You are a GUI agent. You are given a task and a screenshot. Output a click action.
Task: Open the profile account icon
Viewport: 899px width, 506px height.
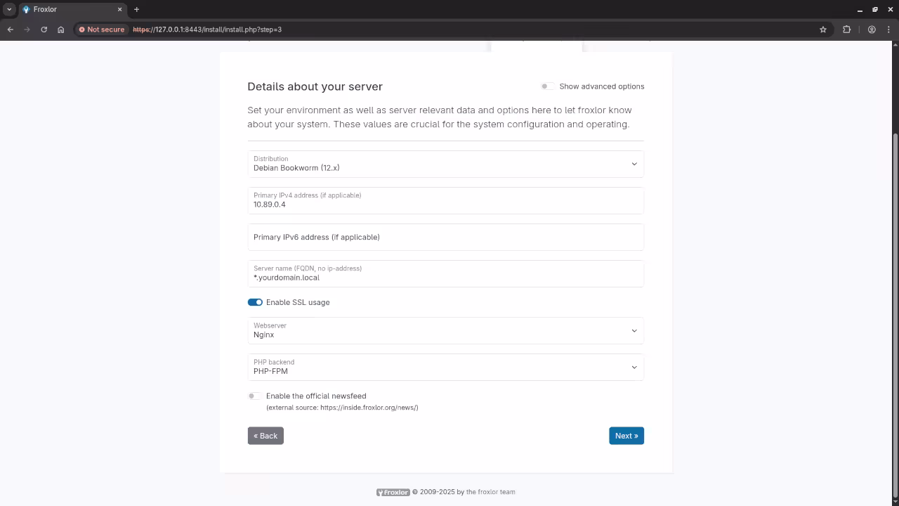(x=872, y=30)
